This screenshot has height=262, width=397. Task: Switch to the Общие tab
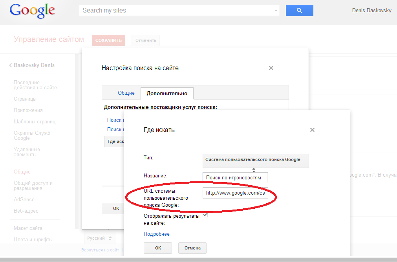pyautogui.click(x=126, y=93)
